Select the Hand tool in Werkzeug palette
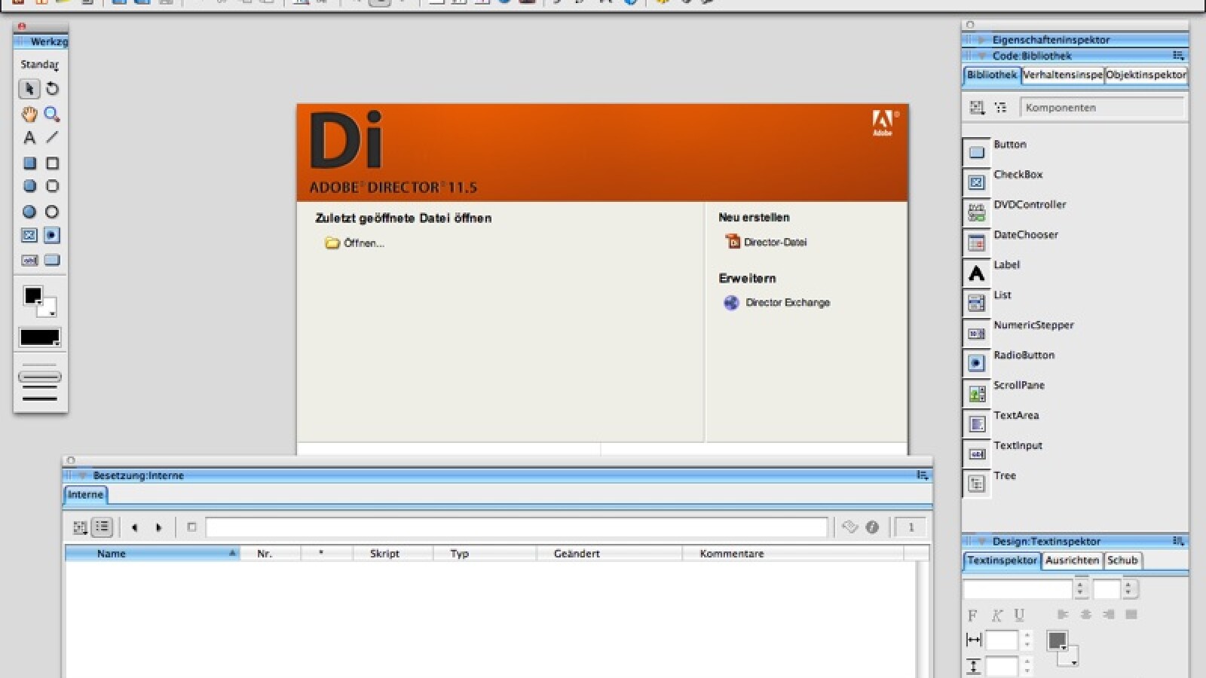The width and height of the screenshot is (1206, 678). (x=29, y=115)
